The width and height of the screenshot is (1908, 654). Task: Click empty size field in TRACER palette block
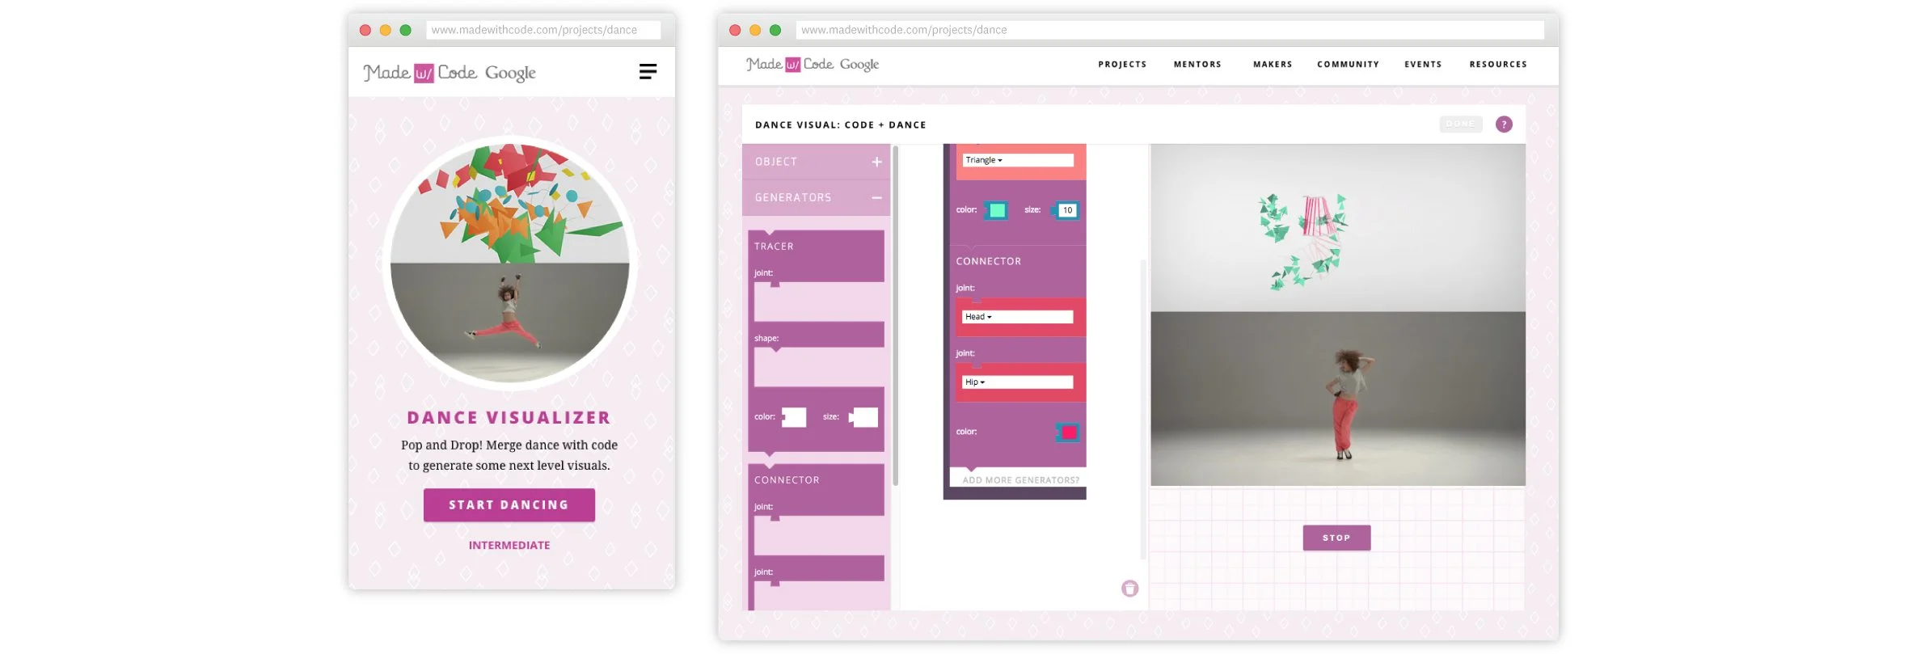pos(865,417)
